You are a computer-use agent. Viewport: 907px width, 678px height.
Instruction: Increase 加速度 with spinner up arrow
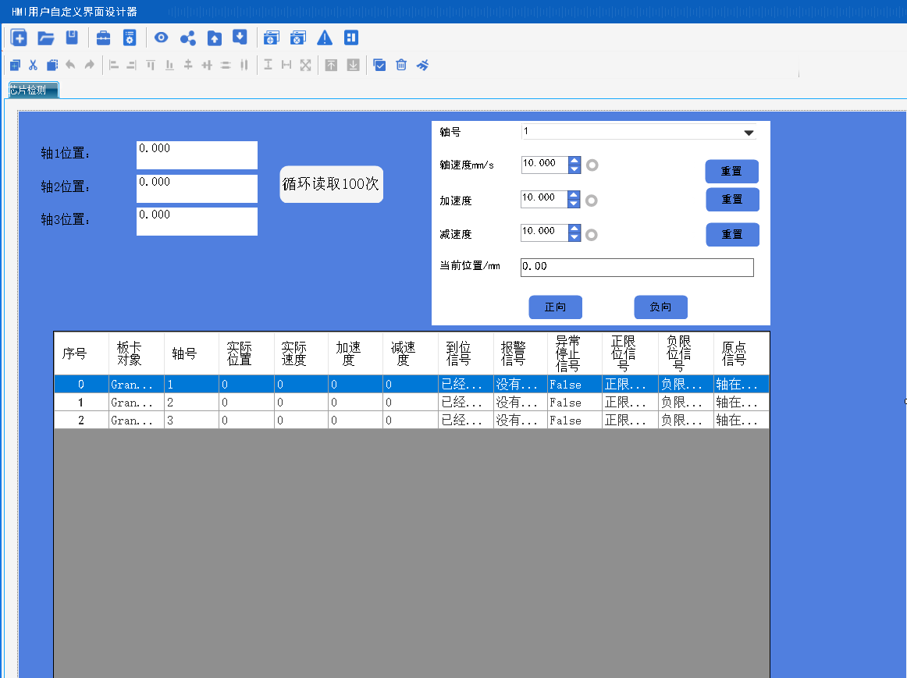[x=573, y=195]
